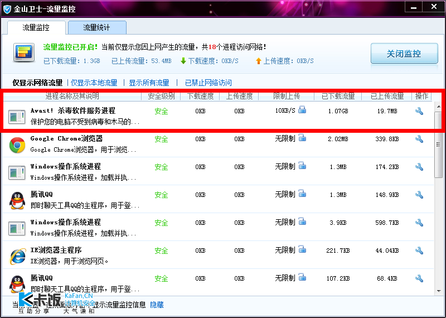Open upload limit lock for Avast row
The height and width of the screenshot is (318, 446).
(x=302, y=109)
